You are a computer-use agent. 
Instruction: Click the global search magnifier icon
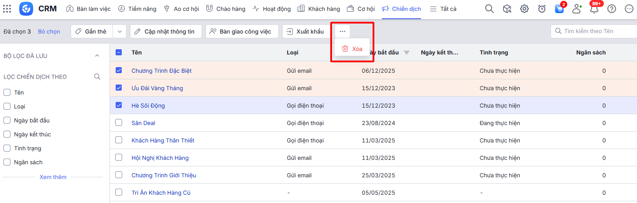coord(490,9)
